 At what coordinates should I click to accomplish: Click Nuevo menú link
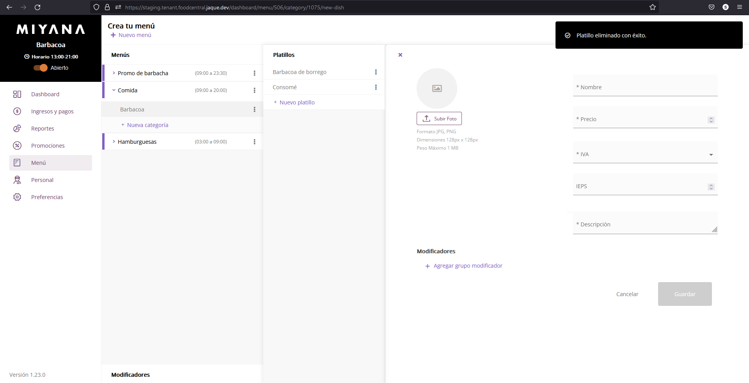[x=131, y=35]
